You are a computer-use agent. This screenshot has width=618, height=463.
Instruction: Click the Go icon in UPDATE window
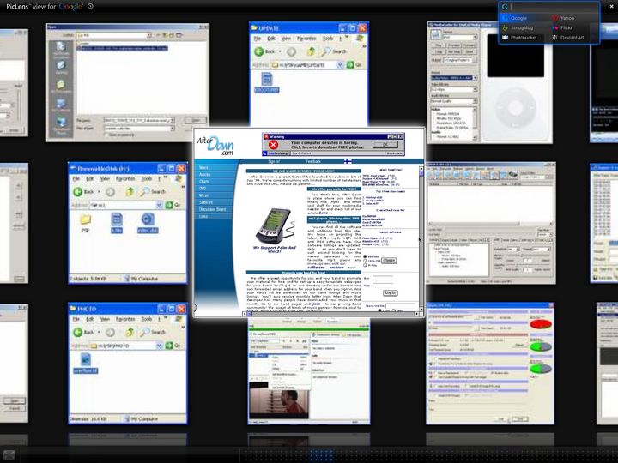350,64
